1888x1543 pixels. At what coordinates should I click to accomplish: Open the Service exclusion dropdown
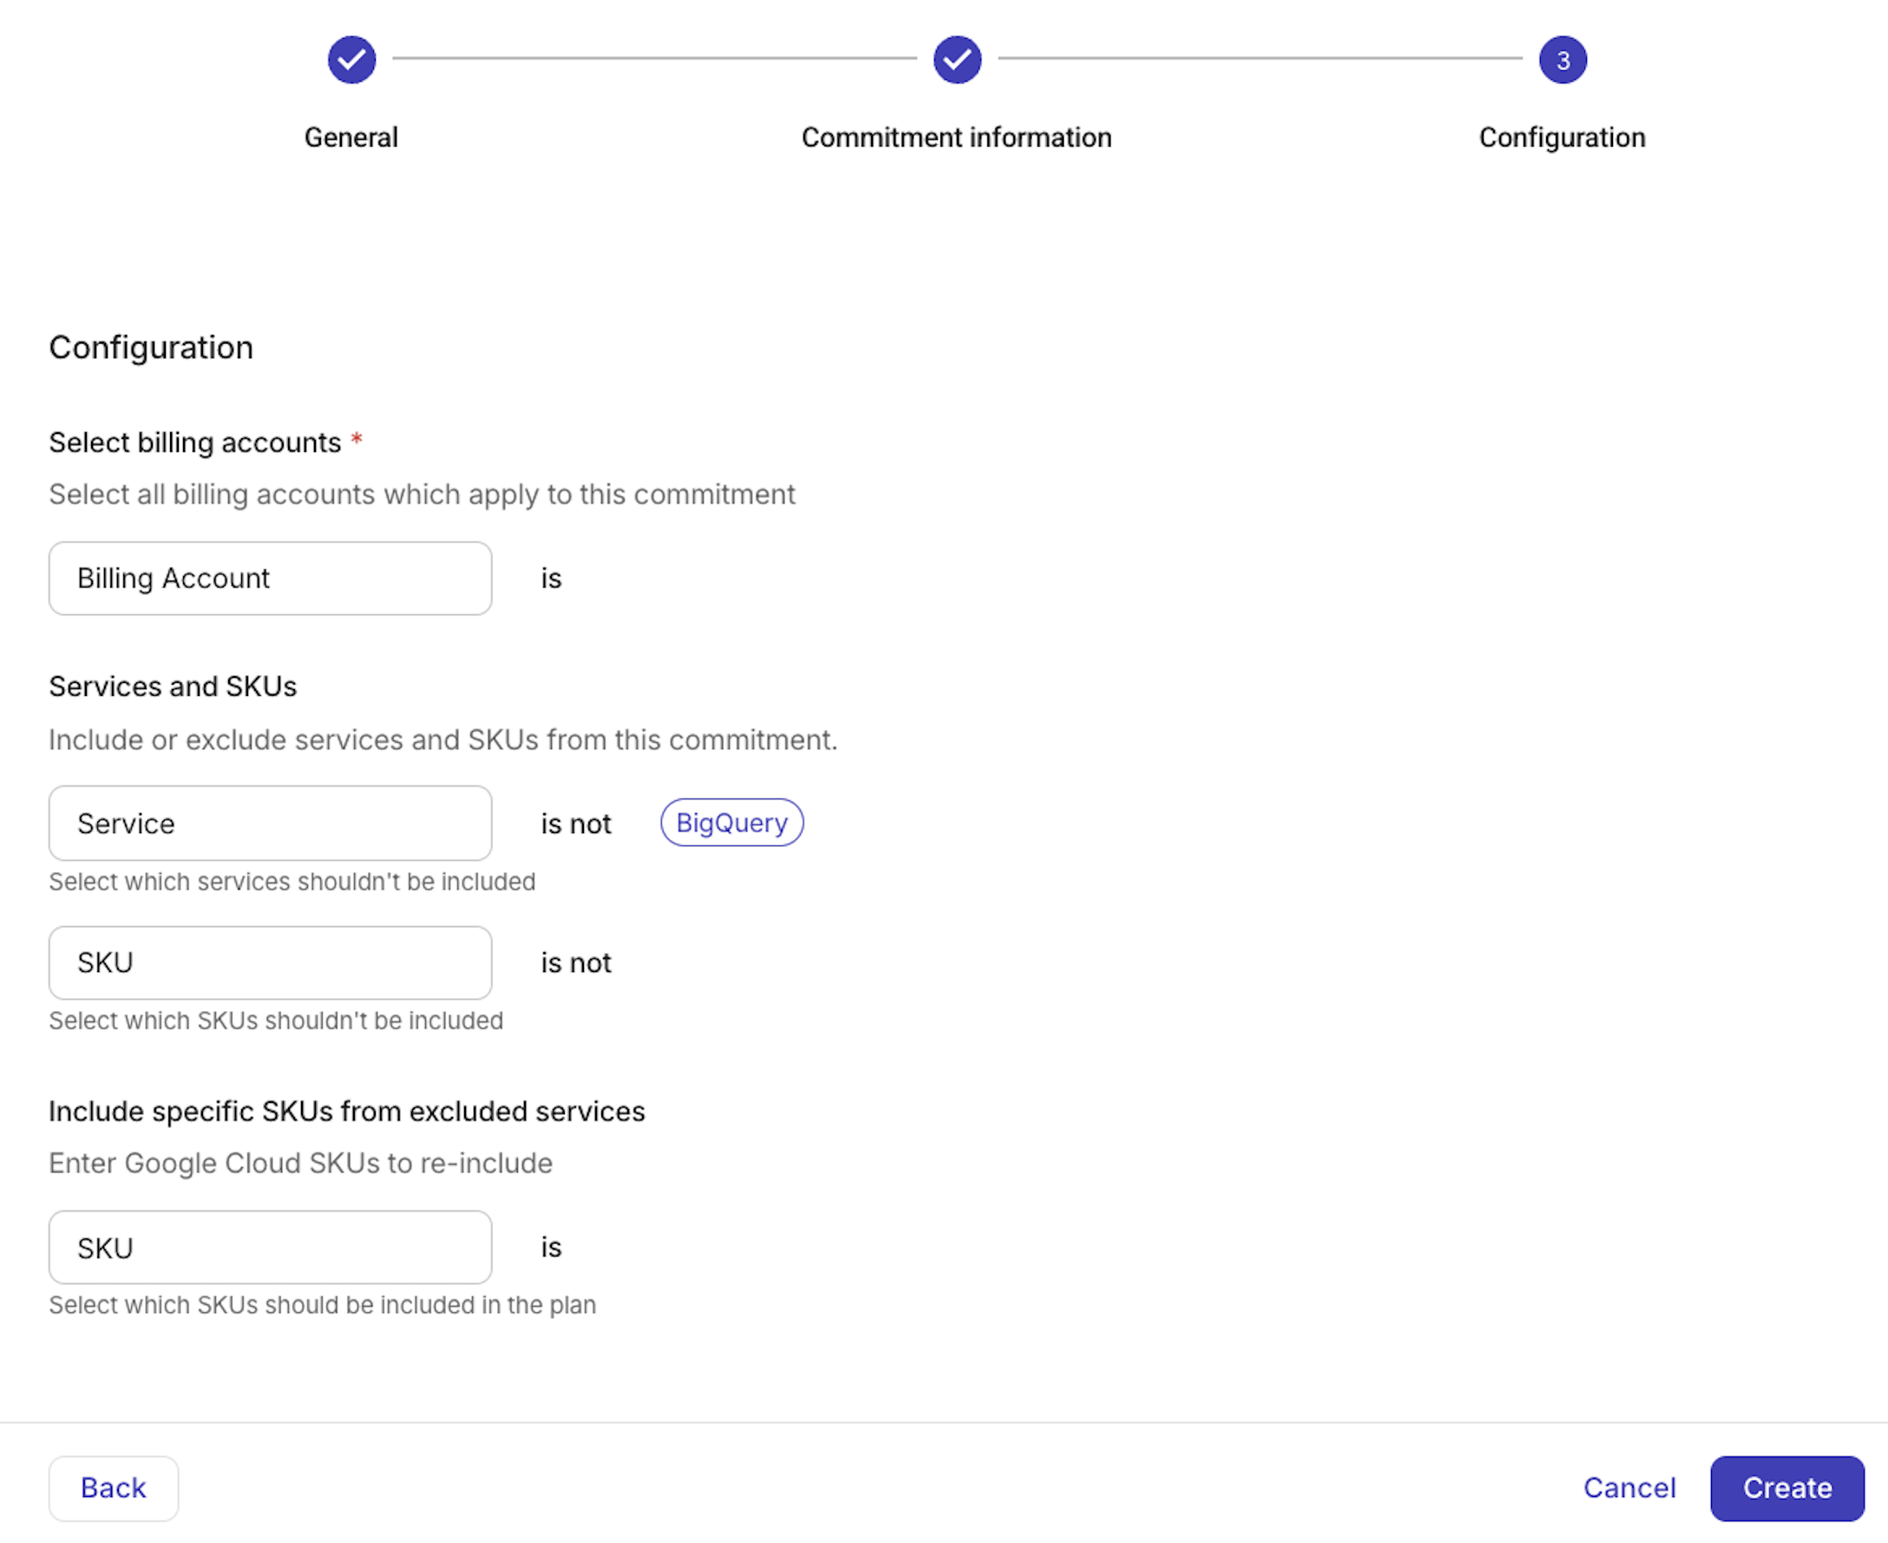point(270,823)
